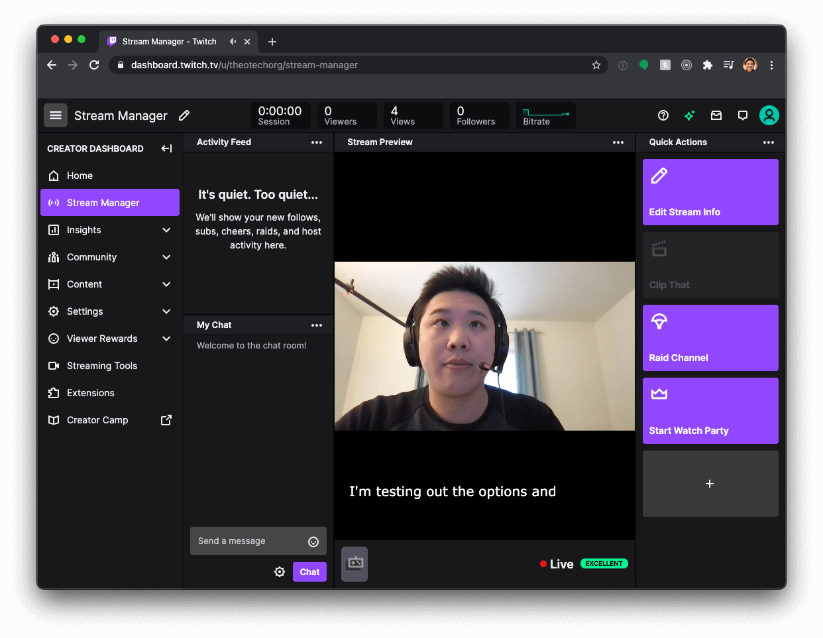Open the emote picker smiley icon
This screenshot has width=823, height=638.
click(313, 542)
